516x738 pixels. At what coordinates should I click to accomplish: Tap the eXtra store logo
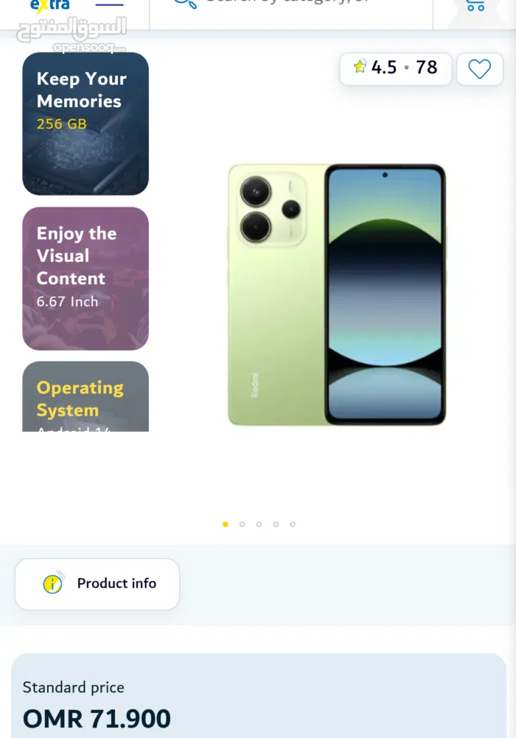click(50, 5)
